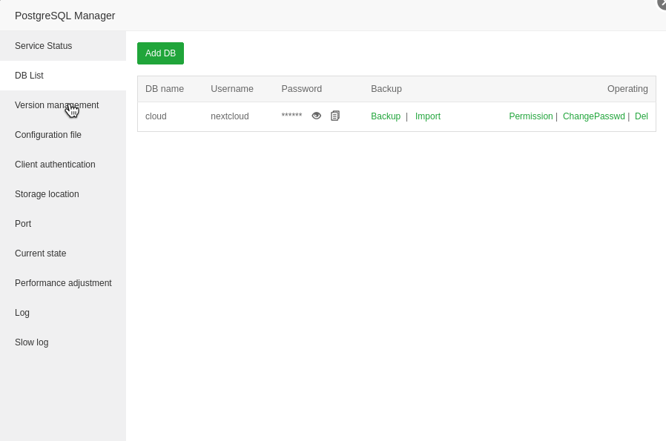Open the Log section
Viewport: 666px width, 441px height.
pyautogui.click(x=63, y=314)
